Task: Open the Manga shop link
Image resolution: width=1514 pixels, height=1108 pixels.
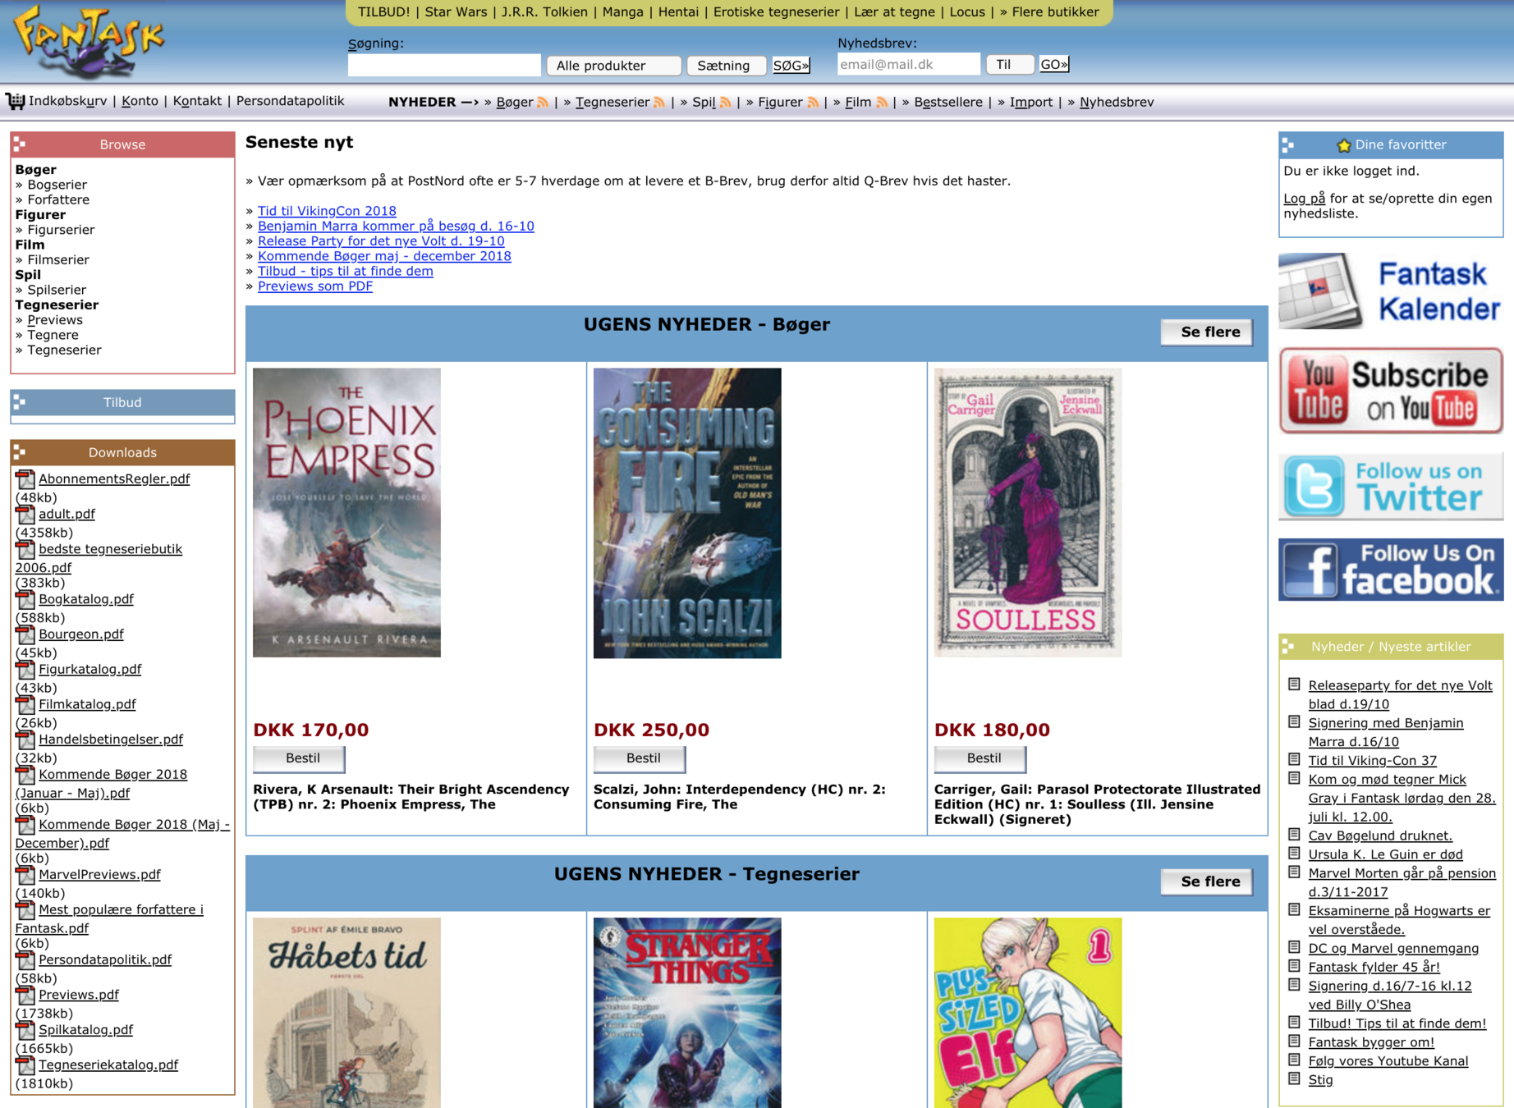Action: [x=623, y=11]
